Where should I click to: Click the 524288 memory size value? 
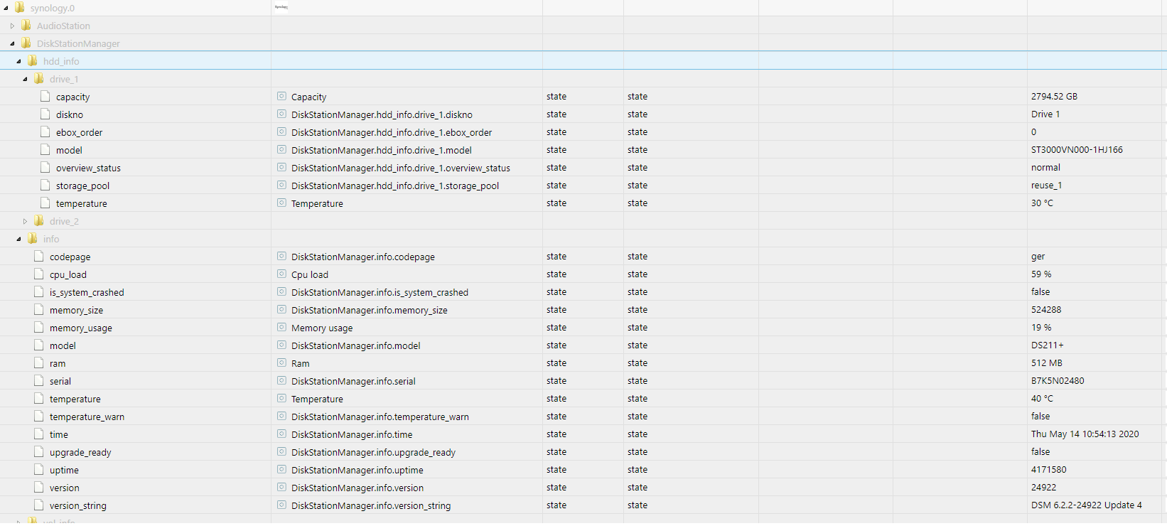point(1046,309)
